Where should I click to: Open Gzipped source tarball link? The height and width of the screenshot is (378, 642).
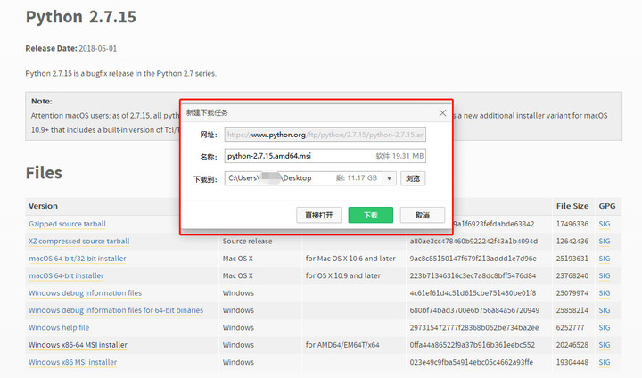(x=67, y=224)
